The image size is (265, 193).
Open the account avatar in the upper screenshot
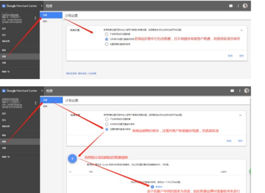click(245, 6)
